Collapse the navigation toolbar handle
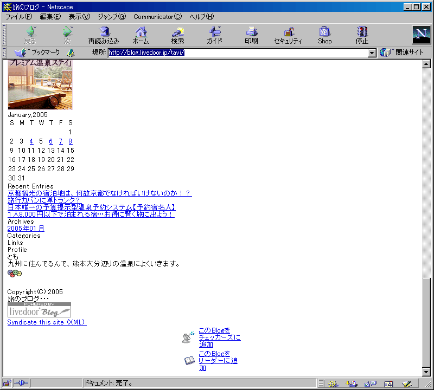The image size is (434, 390). (4, 35)
